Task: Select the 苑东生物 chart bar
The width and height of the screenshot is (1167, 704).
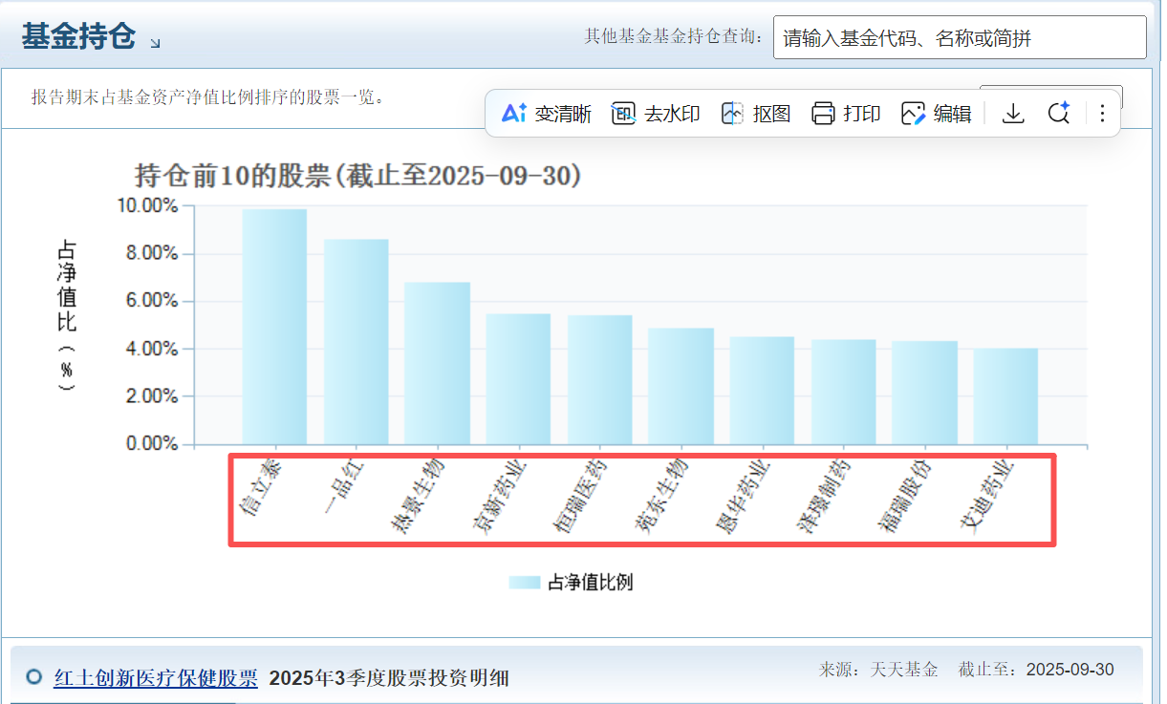Action: point(681,386)
